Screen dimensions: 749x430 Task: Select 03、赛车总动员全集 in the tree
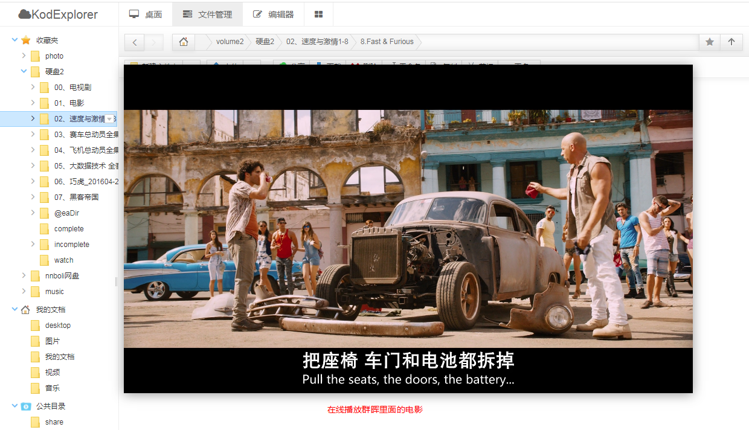coord(86,134)
